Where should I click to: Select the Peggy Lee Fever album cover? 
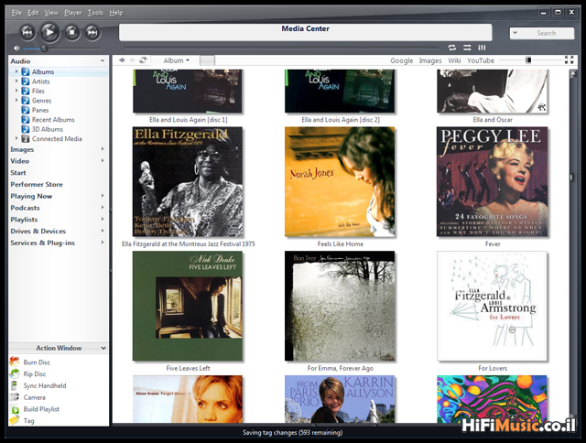click(493, 182)
